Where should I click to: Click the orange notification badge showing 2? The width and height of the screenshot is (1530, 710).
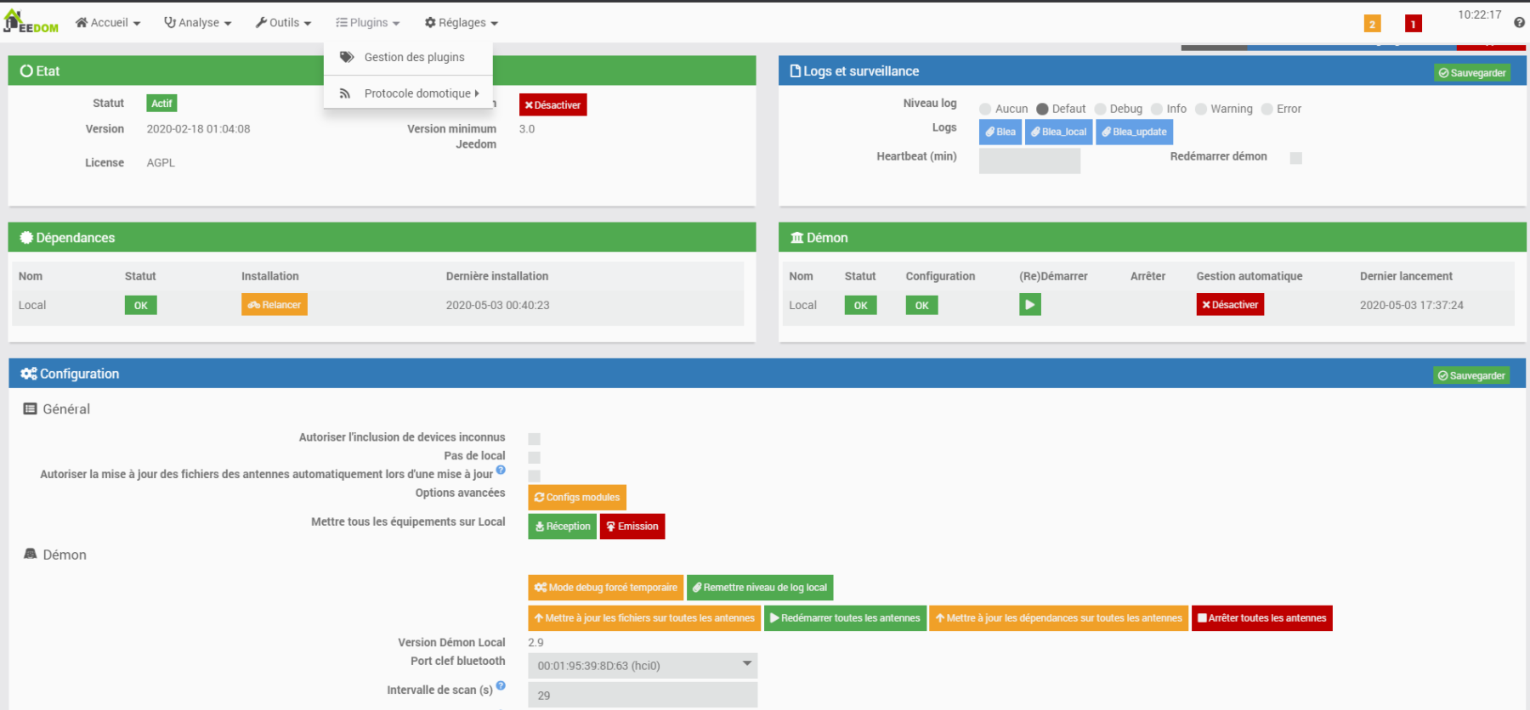[1372, 24]
